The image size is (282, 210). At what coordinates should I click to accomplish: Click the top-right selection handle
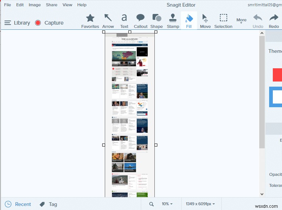click(156, 32)
